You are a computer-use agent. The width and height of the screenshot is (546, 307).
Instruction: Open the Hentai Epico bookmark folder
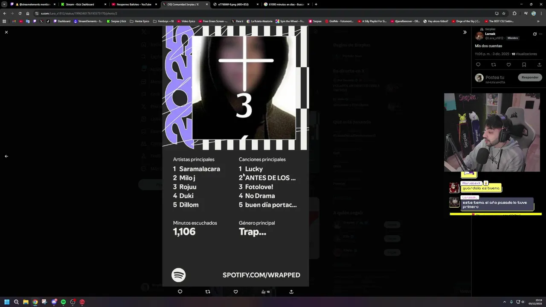(x=139, y=21)
